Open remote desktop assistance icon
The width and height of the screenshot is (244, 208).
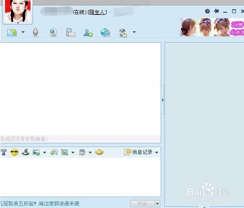point(105,33)
